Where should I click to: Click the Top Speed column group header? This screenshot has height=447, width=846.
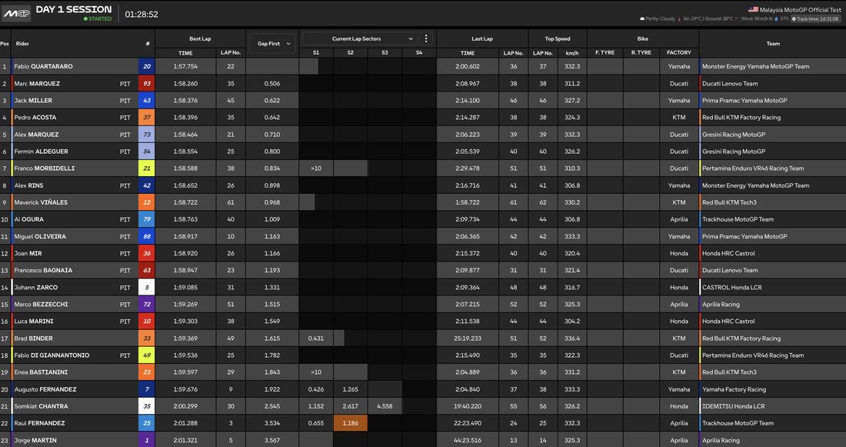(x=558, y=39)
